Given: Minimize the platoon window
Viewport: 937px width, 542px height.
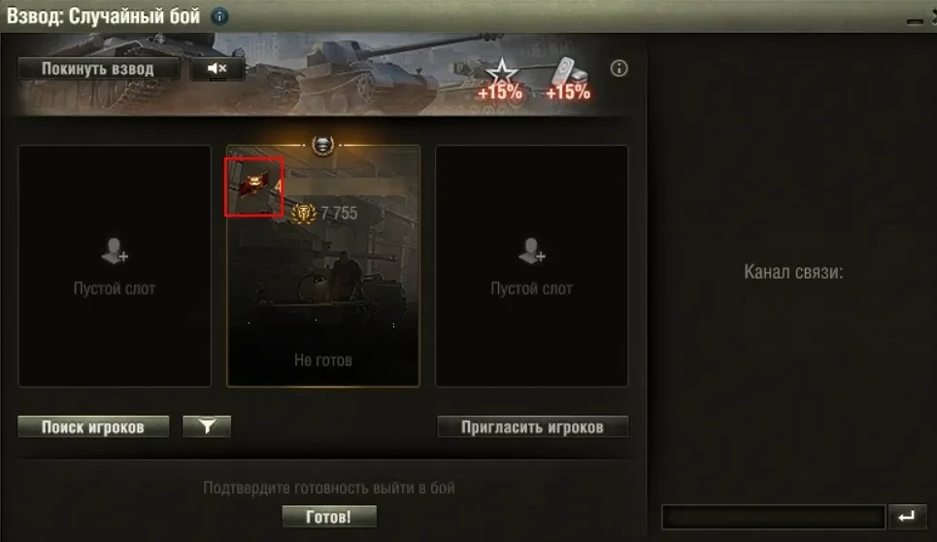Looking at the screenshot, I should [x=915, y=21].
